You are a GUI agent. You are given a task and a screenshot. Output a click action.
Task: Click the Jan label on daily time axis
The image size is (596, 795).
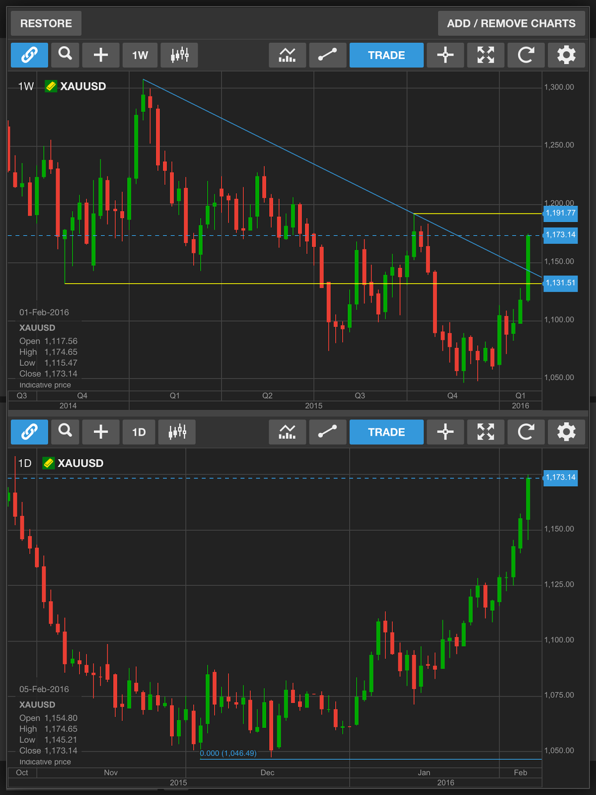click(424, 773)
